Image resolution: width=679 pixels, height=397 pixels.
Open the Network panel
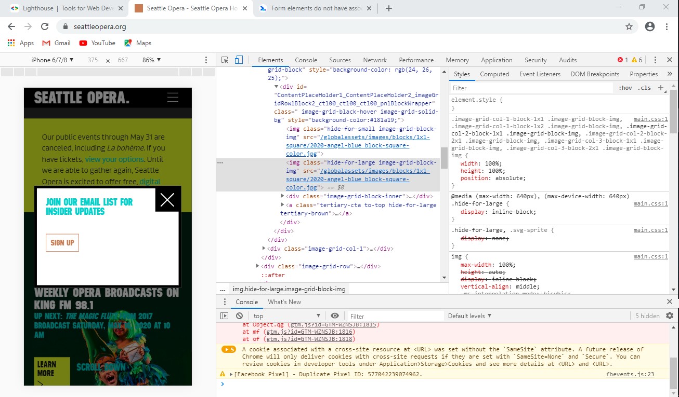click(x=375, y=60)
